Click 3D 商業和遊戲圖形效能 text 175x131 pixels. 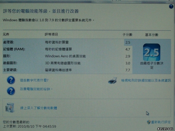tap(63, 63)
